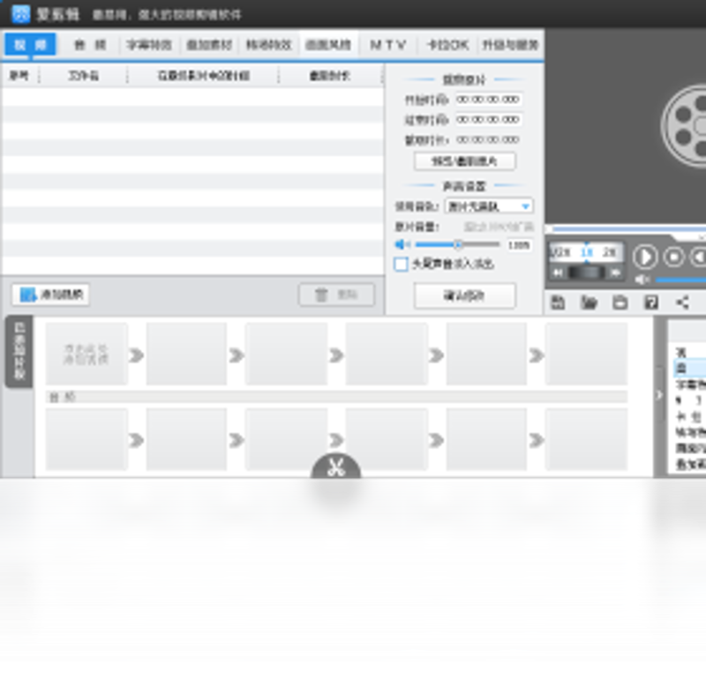This screenshot has height=680, width=706.
Task: Click the open project folder icon
Action: (589, 303)
